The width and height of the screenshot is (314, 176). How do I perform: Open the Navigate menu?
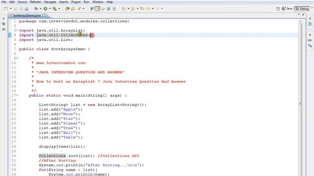click(50, 2)
